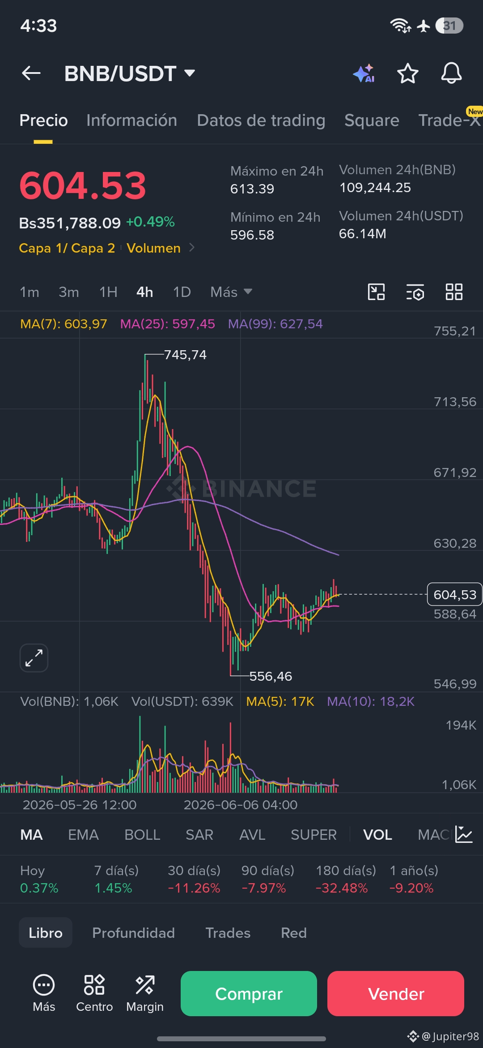The width and height of the screenshot is (483, 1048).
Task: Toggle the SUPER indicator
Action: click(x=314, y=835)
